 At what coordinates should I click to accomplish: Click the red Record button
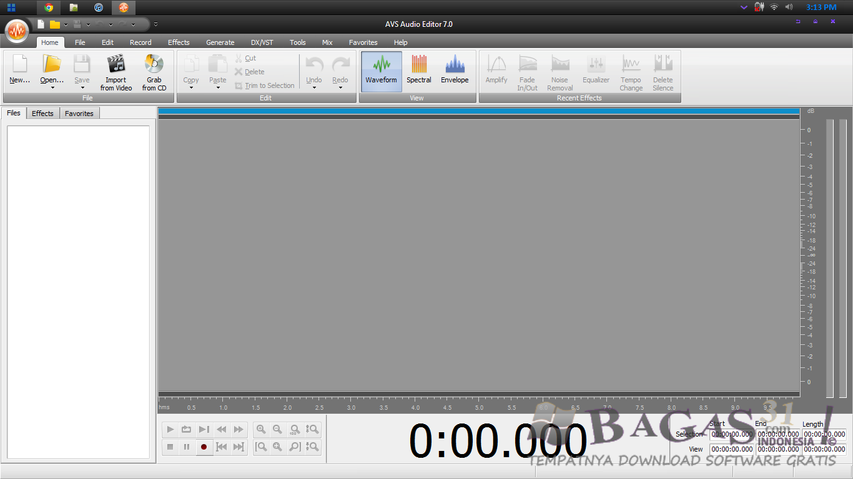point(204,447)
